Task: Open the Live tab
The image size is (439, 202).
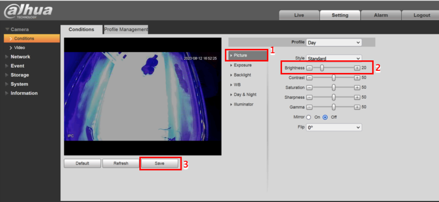Action: pos(299,15)
